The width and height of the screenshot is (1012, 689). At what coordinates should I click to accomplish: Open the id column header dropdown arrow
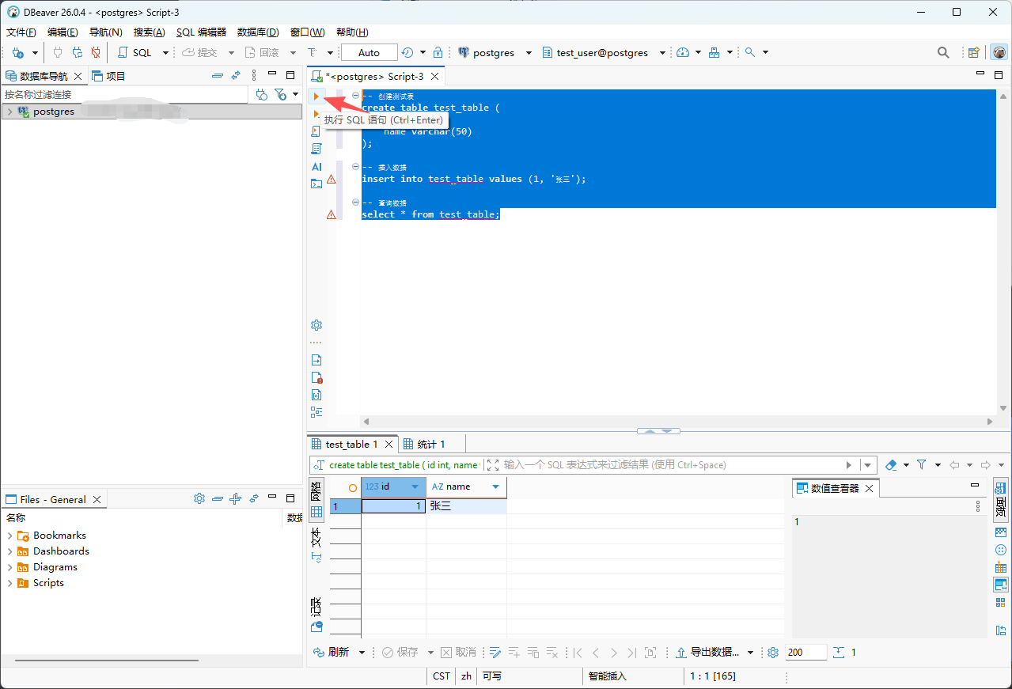point(415,487)
